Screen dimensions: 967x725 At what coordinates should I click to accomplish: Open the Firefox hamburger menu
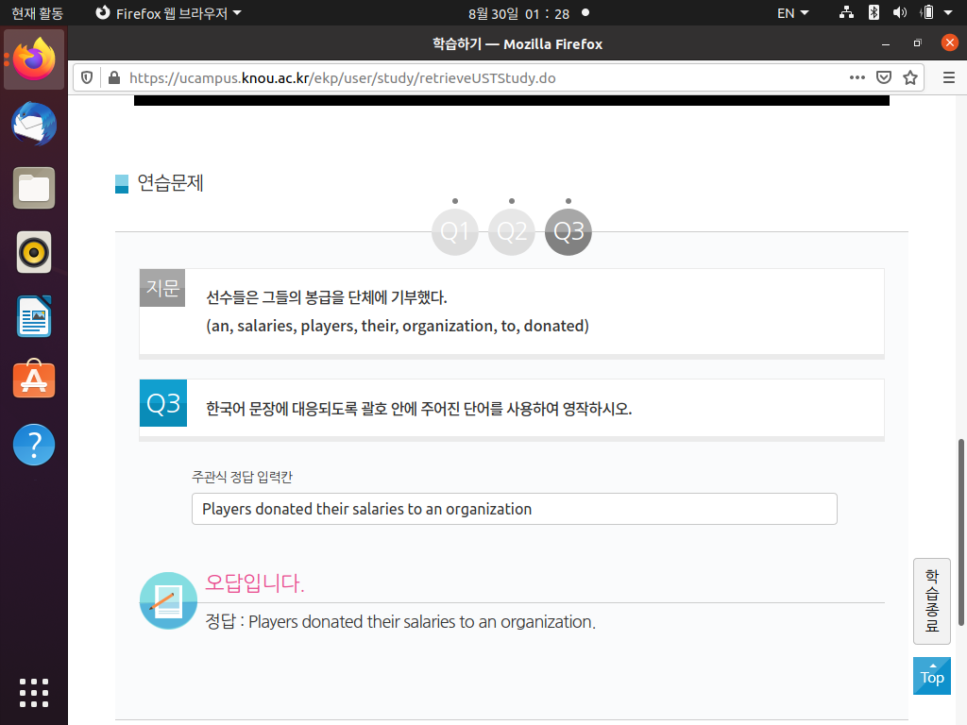pos(948,77)
